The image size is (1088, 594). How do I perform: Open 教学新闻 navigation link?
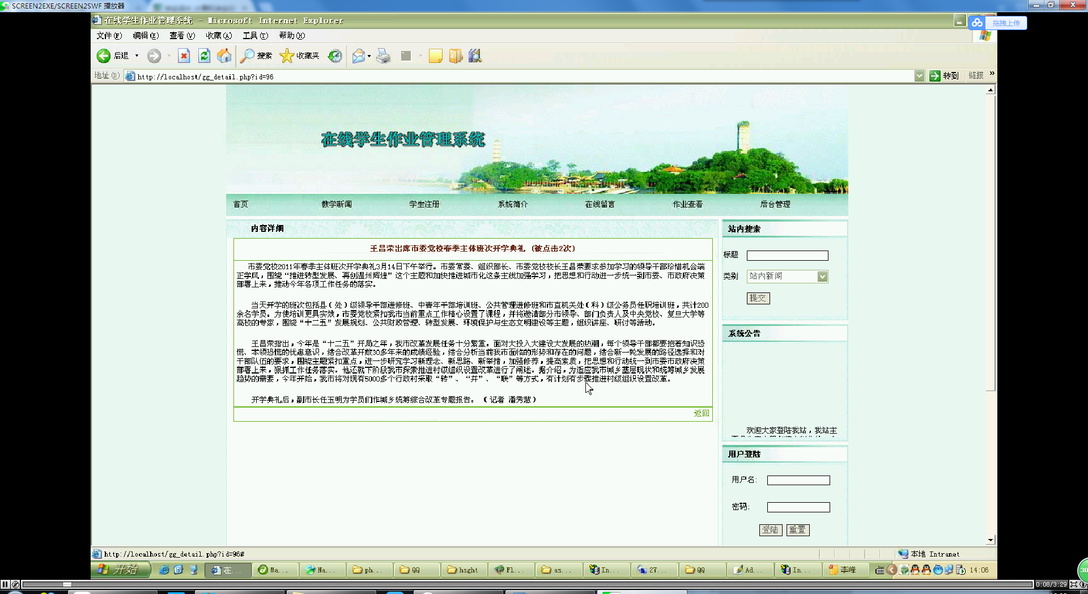point(337,204)
